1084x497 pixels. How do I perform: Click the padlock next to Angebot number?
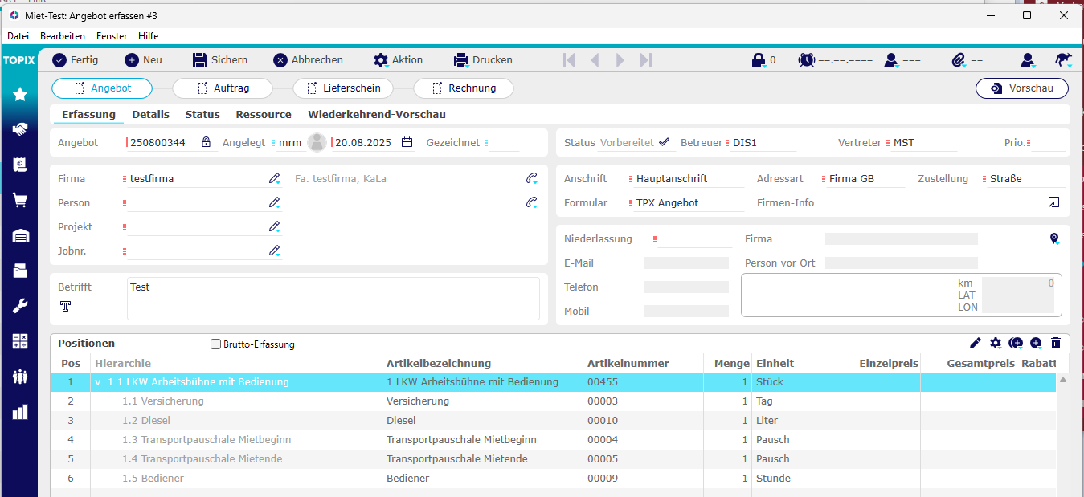click(206, 142)
